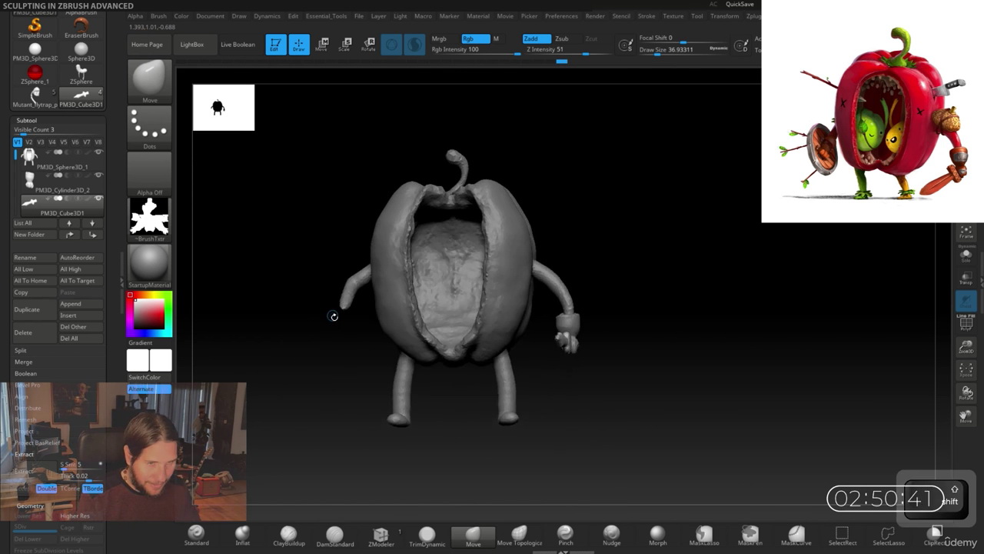Image resolution: width=984 pixels, height=554 pixels.
Task: Click the Frame icon in right shelf
Action: tap(966, 232)
